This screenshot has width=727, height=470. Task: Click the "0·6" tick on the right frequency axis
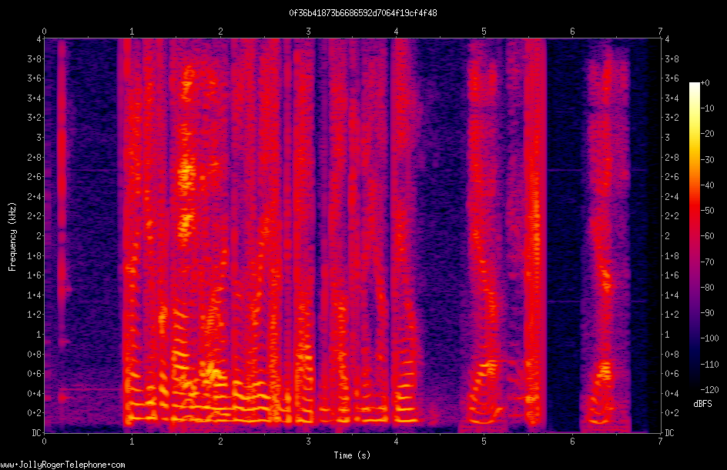tap(672, 374)
